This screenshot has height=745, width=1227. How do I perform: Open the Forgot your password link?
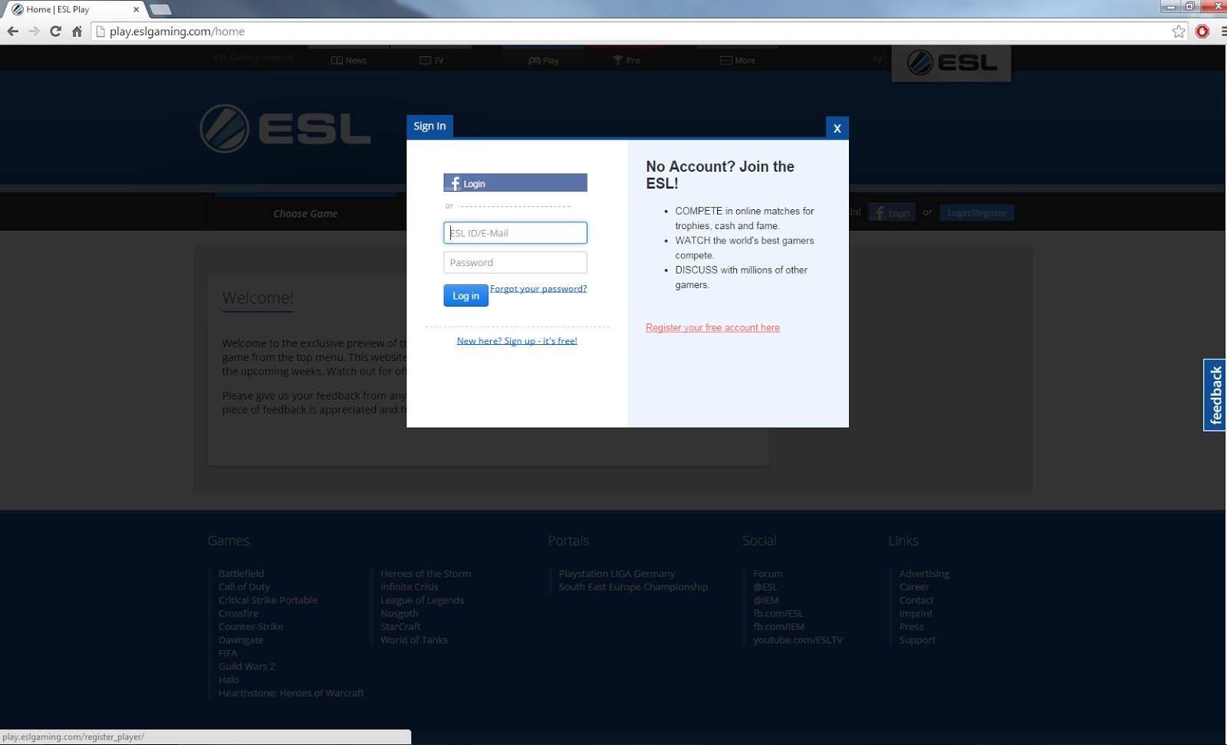(x=538, y=289)
